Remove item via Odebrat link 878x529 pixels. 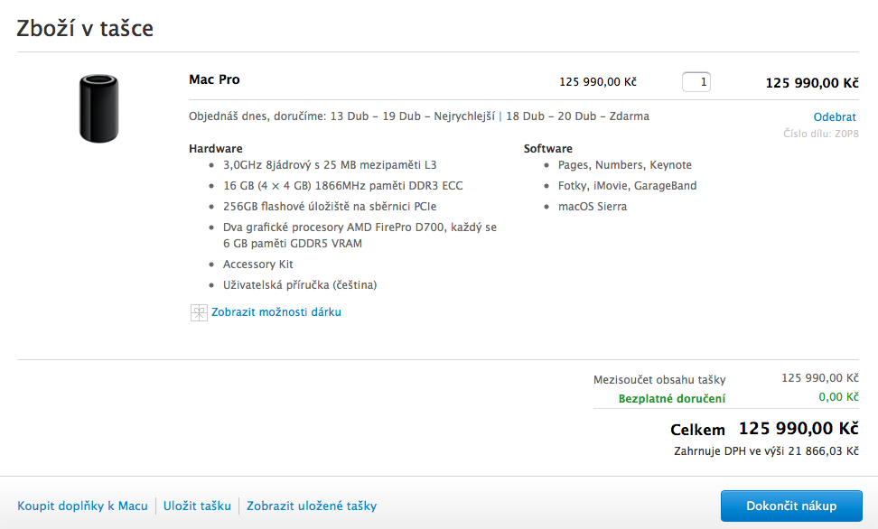(x=835, y=117)
